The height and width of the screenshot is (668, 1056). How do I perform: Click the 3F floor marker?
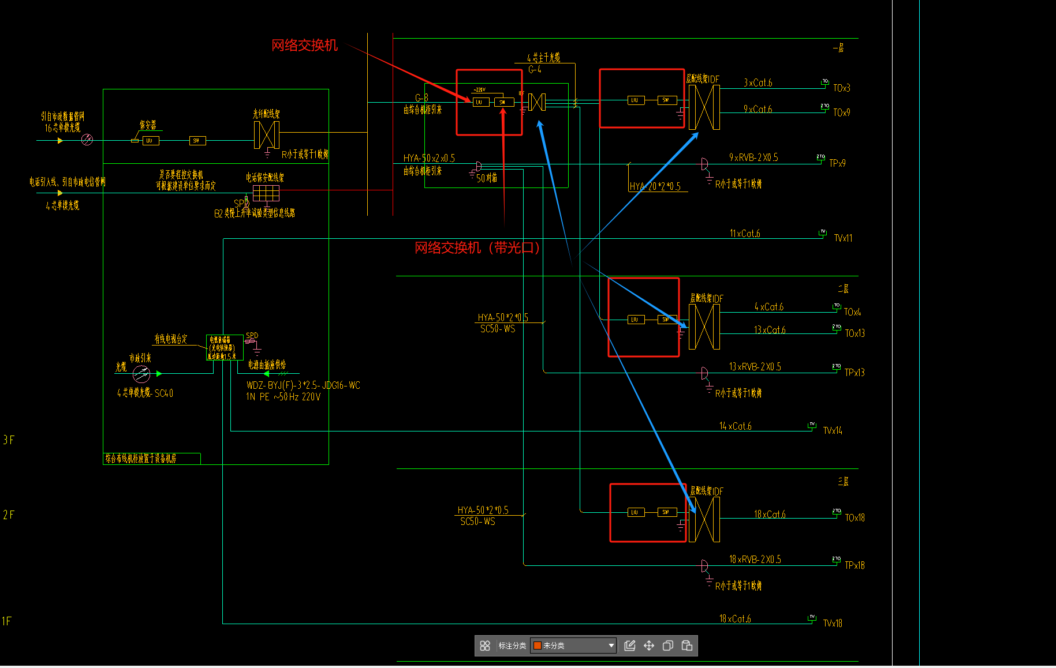pyautogui.click(x=9, y=440)
